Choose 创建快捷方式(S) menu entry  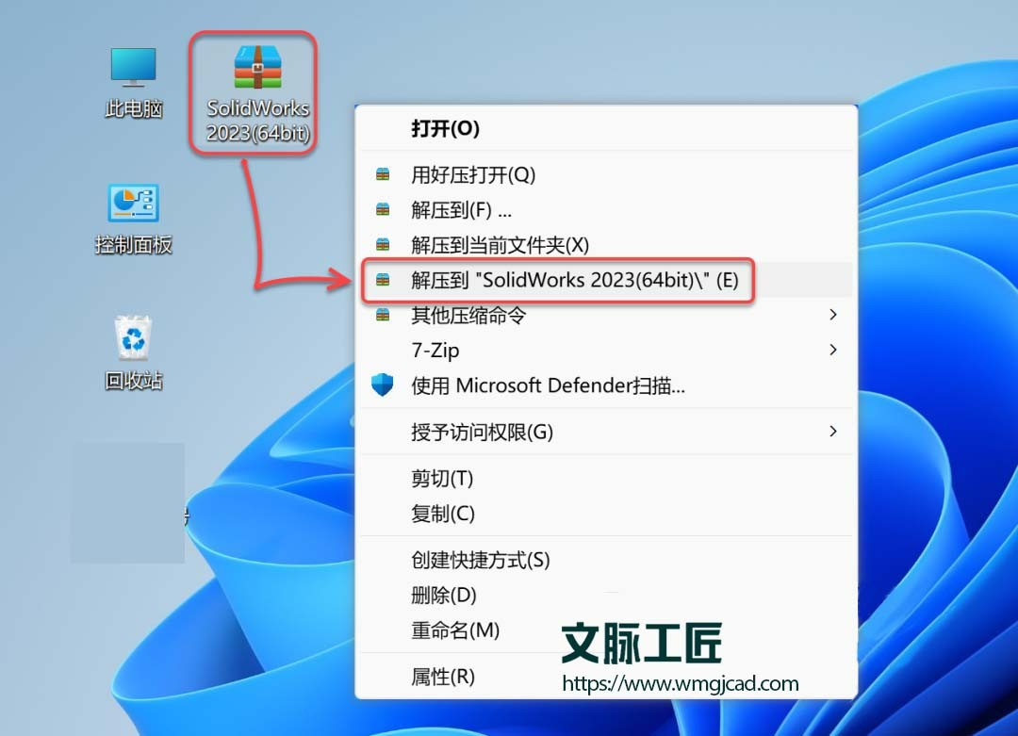(x=606, y=560)
